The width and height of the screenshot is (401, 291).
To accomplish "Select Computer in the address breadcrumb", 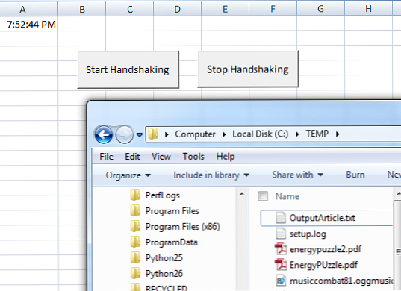I will (195, 134).
